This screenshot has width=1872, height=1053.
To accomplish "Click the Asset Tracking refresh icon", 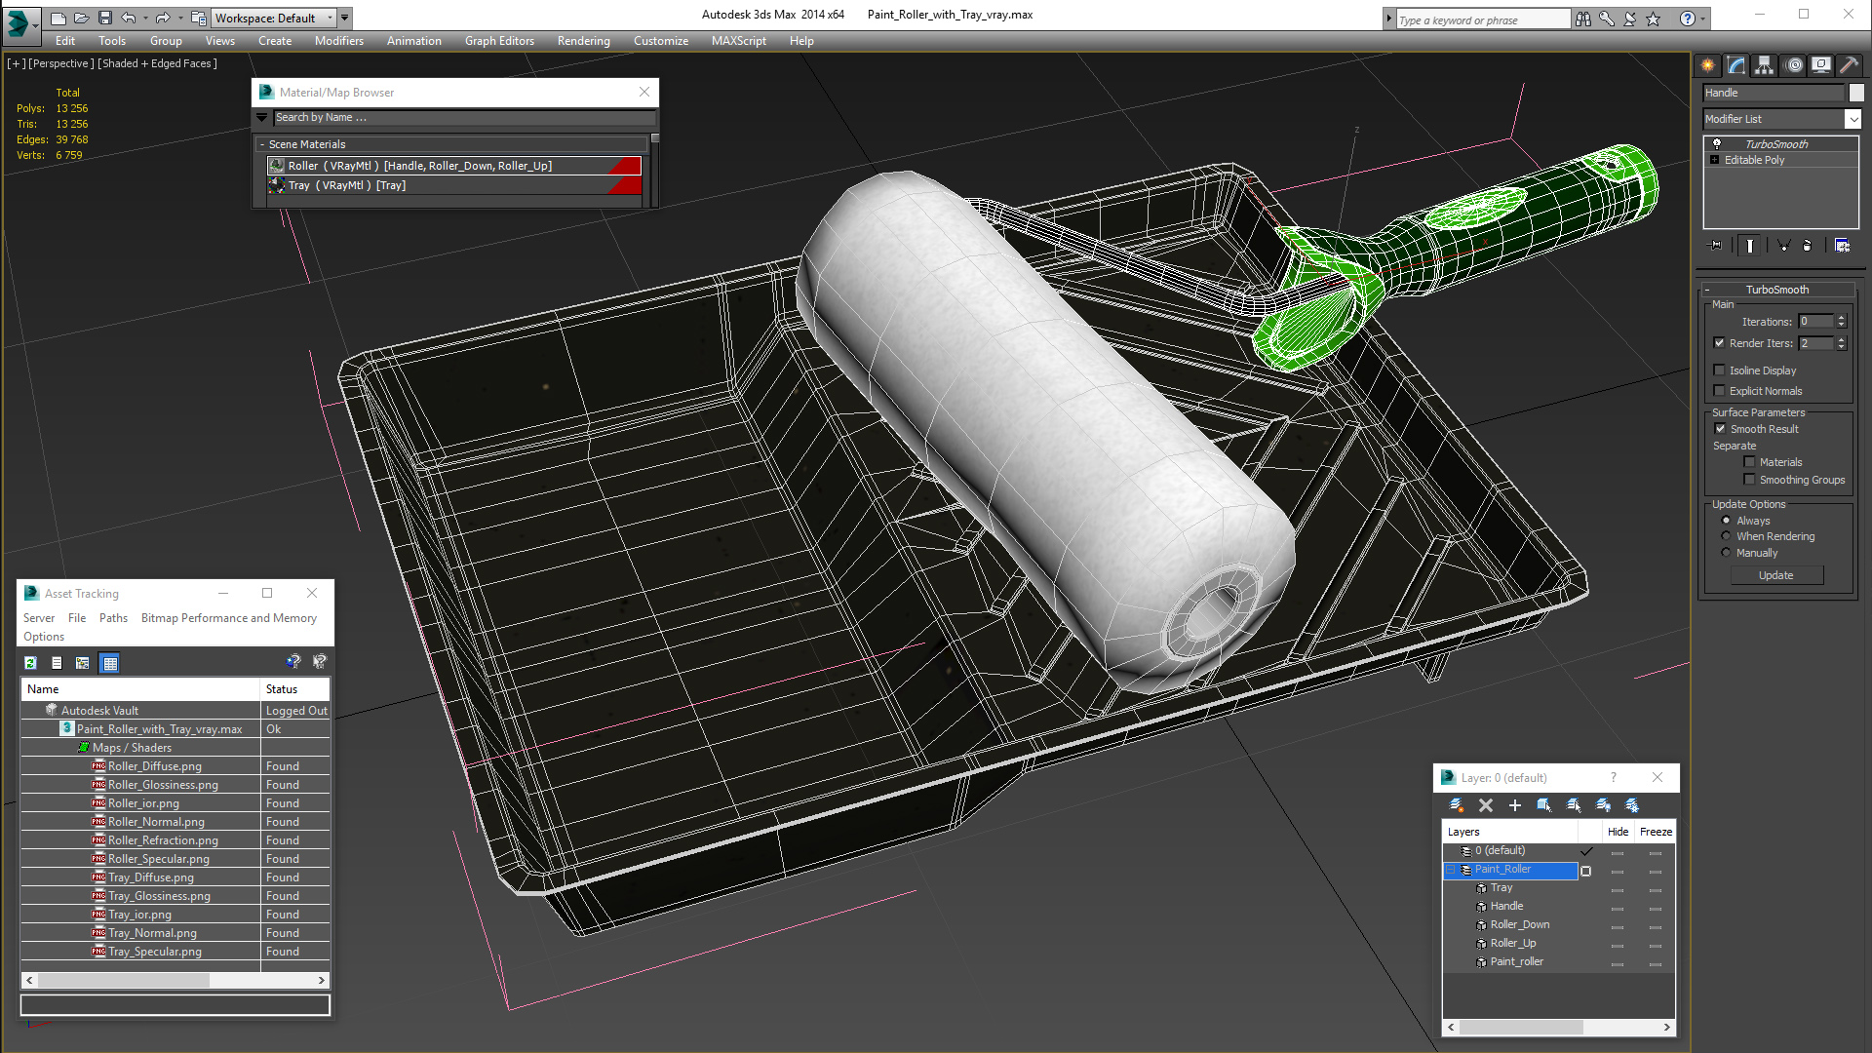I will pyautogui.click(x=30, y=663).
